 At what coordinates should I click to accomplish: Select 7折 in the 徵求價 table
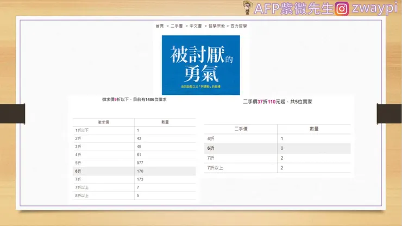[x=78, y=179]
